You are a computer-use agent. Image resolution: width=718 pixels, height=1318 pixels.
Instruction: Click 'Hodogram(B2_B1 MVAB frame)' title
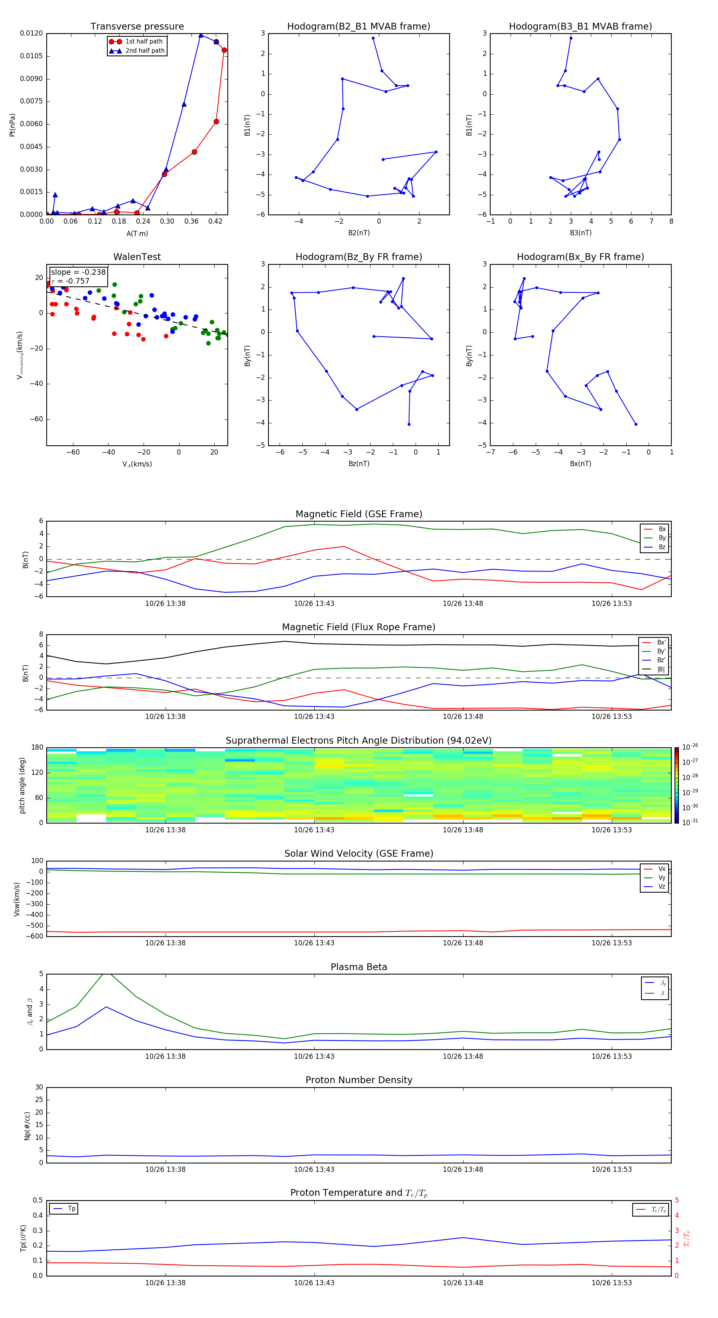(359, 27)
